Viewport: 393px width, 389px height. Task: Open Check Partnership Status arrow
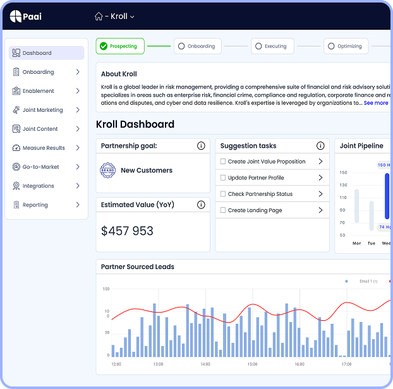point(320,194)
